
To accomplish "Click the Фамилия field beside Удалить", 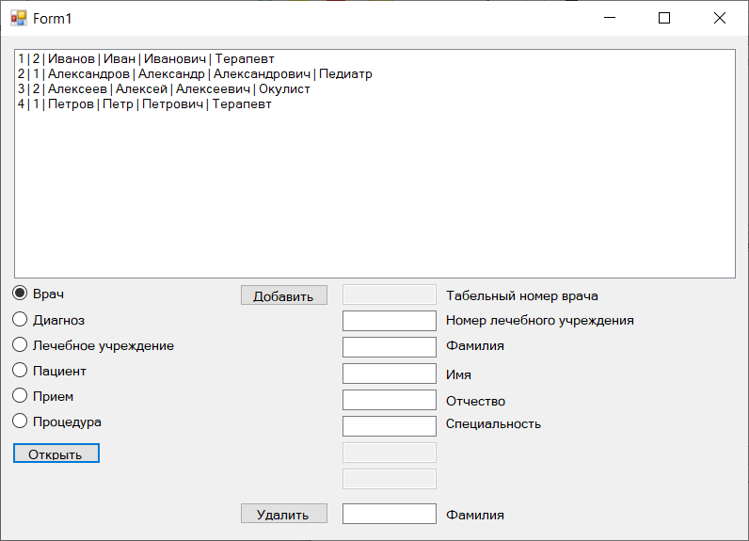I will (390, 514).
